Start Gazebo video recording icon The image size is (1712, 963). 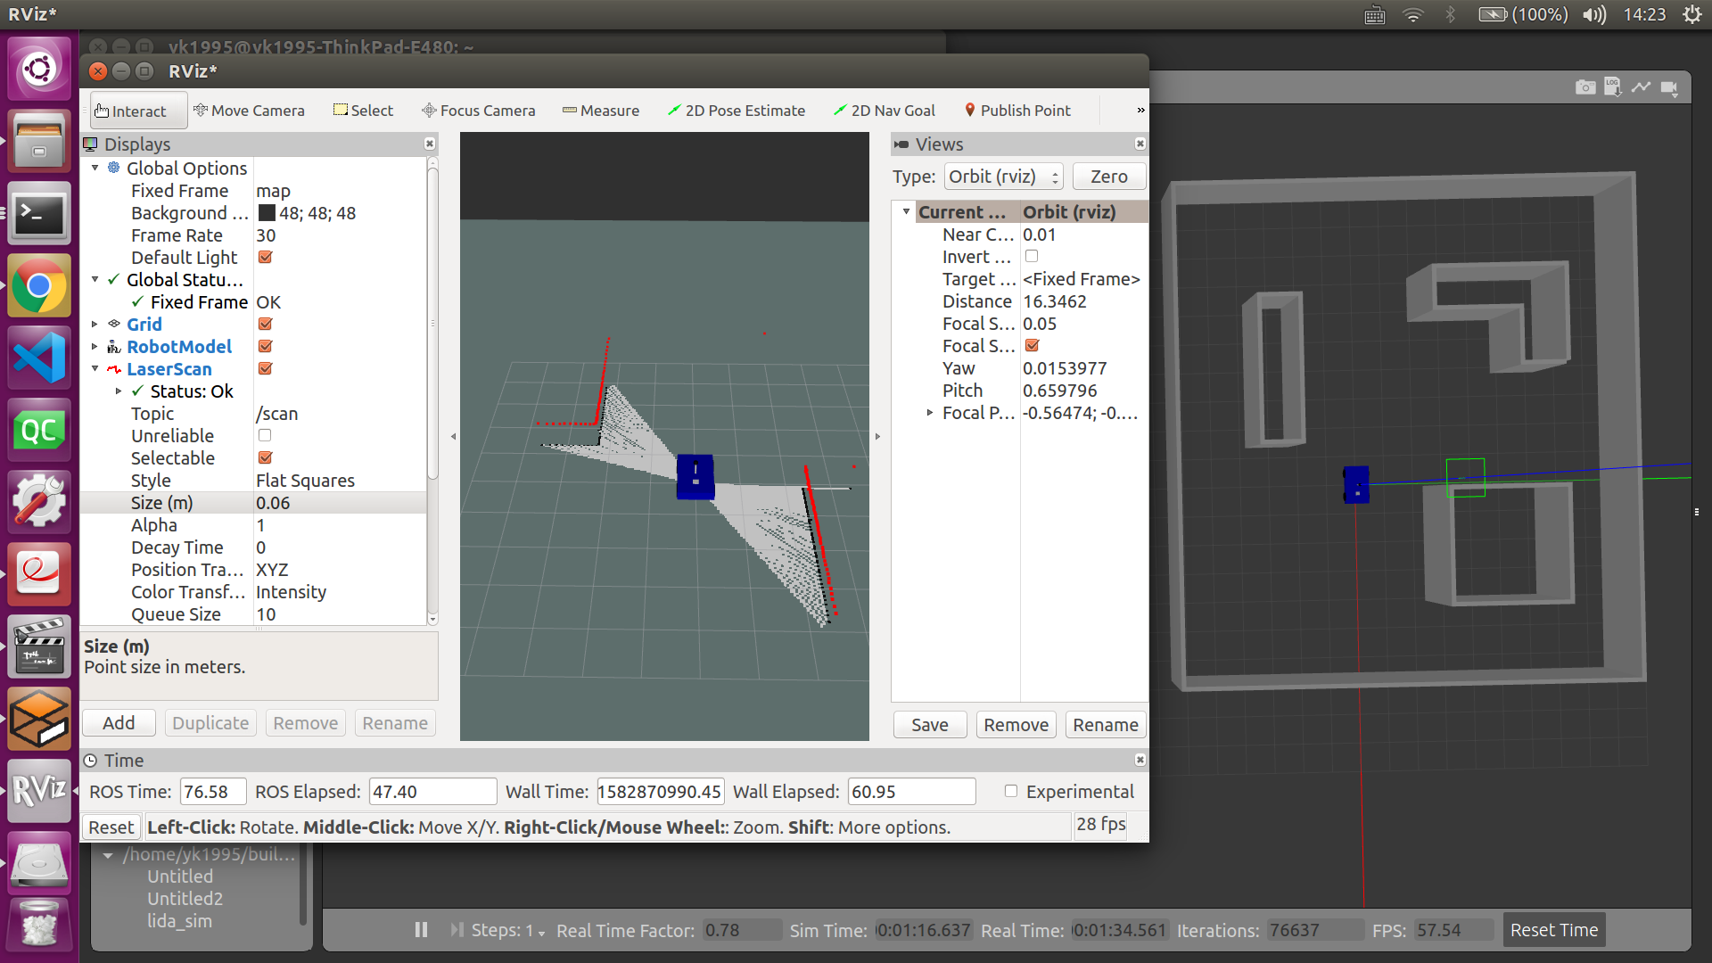[x=1669, y=87]
